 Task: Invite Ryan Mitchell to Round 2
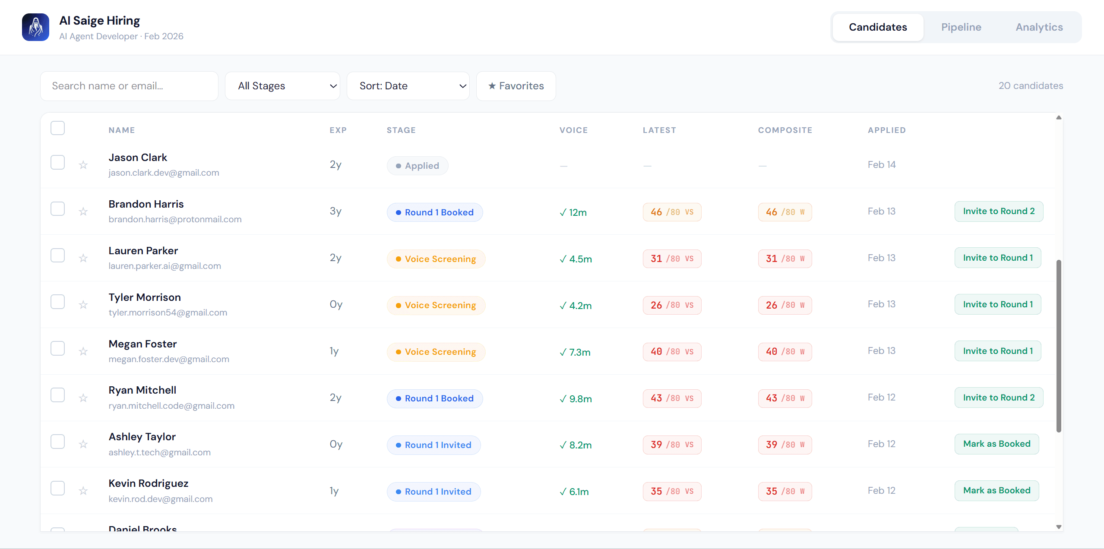(999, 398)
